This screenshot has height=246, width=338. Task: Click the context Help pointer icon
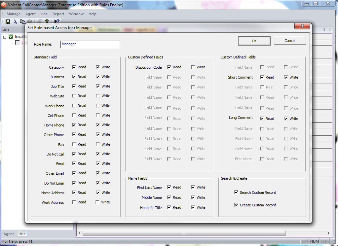pos(57,22)
